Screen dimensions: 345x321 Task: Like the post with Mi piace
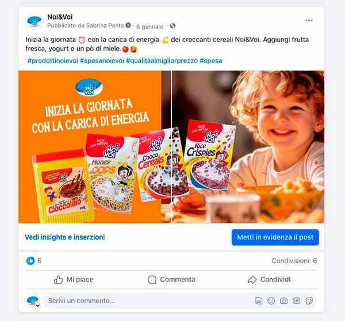pos(74,280)
